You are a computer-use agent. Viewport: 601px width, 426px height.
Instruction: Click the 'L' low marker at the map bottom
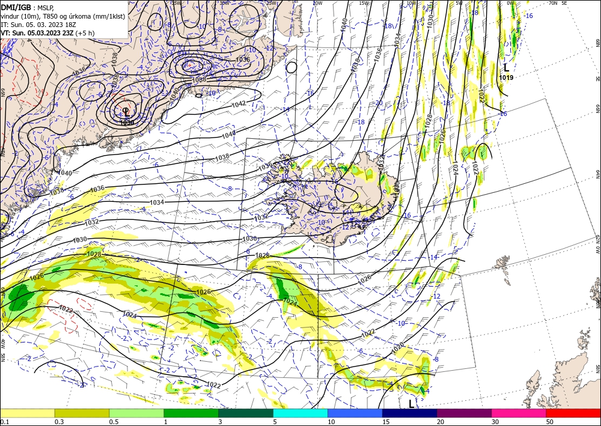[411, 404]
